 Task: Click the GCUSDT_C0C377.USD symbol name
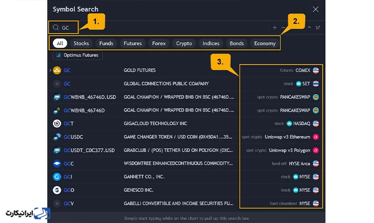tap(89, 150)
